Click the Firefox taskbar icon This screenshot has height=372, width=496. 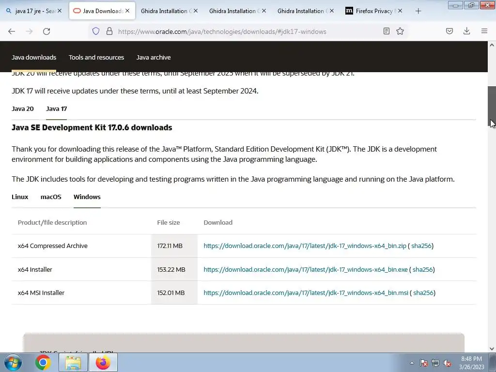103,362
